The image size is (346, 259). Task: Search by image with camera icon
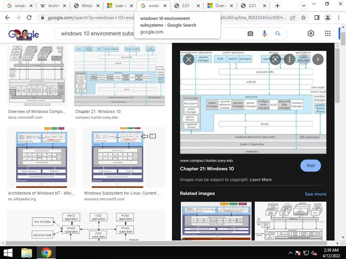250,33
